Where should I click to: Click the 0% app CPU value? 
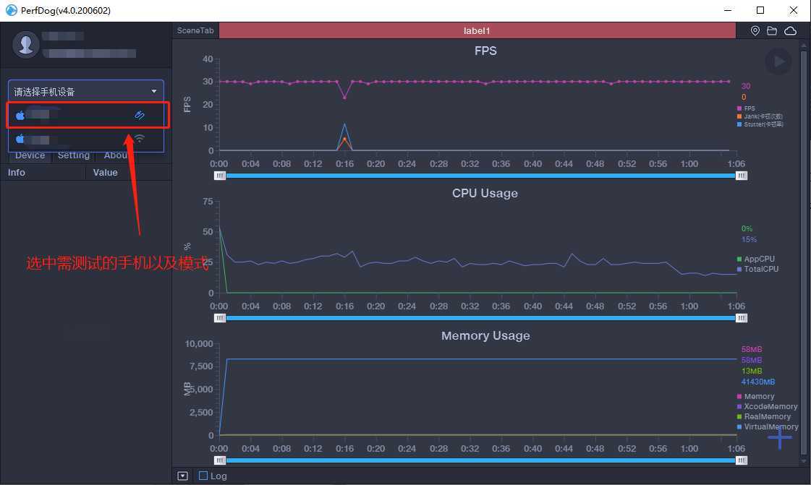pos(747,228)
